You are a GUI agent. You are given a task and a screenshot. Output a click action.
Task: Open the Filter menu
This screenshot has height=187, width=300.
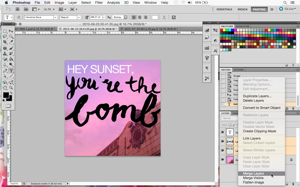(99, 2)
